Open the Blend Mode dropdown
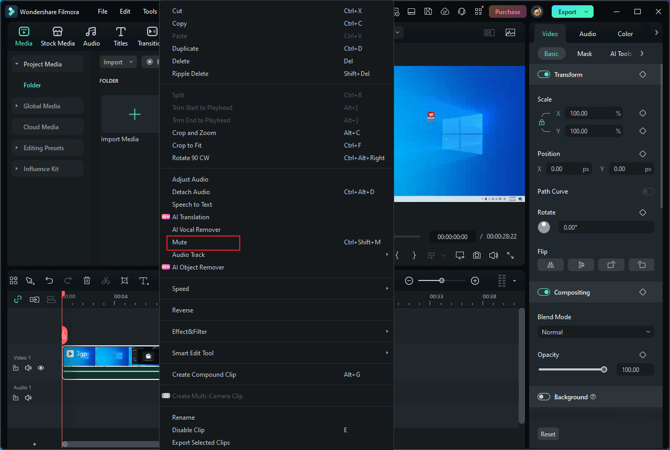 tap(595, 332)
